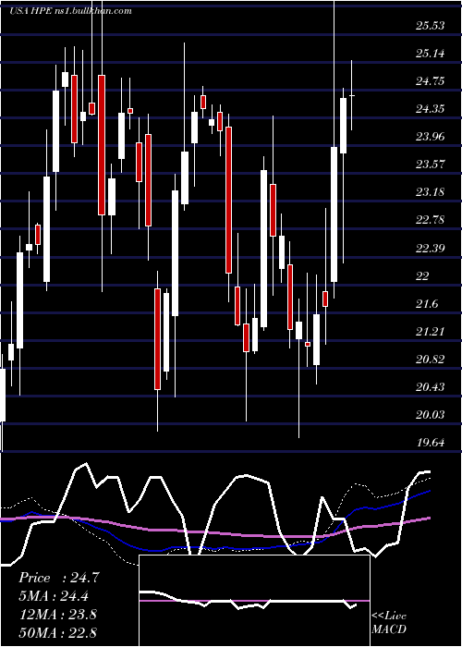
Task: Click inside the Live MACD inset chart
Action: (x=254, y=601)
